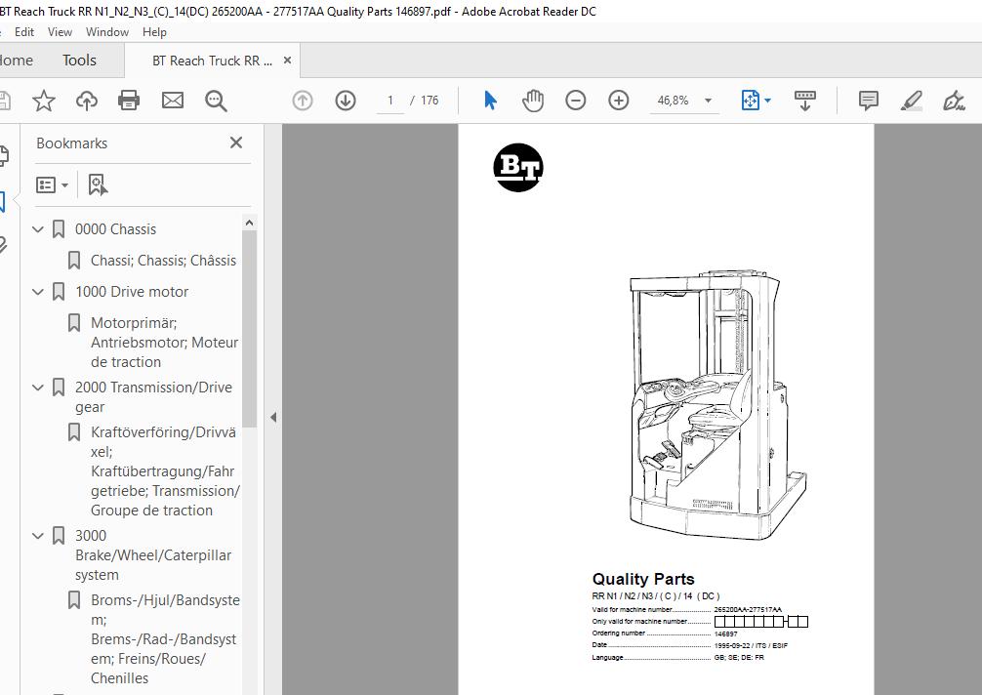Switch to the Tools tab
The image size is (982, 695).
click(x=79, y=61)
